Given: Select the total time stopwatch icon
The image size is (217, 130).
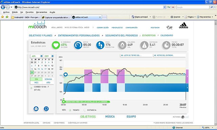Looking at the screenshot, I should [x=166, y=45].
